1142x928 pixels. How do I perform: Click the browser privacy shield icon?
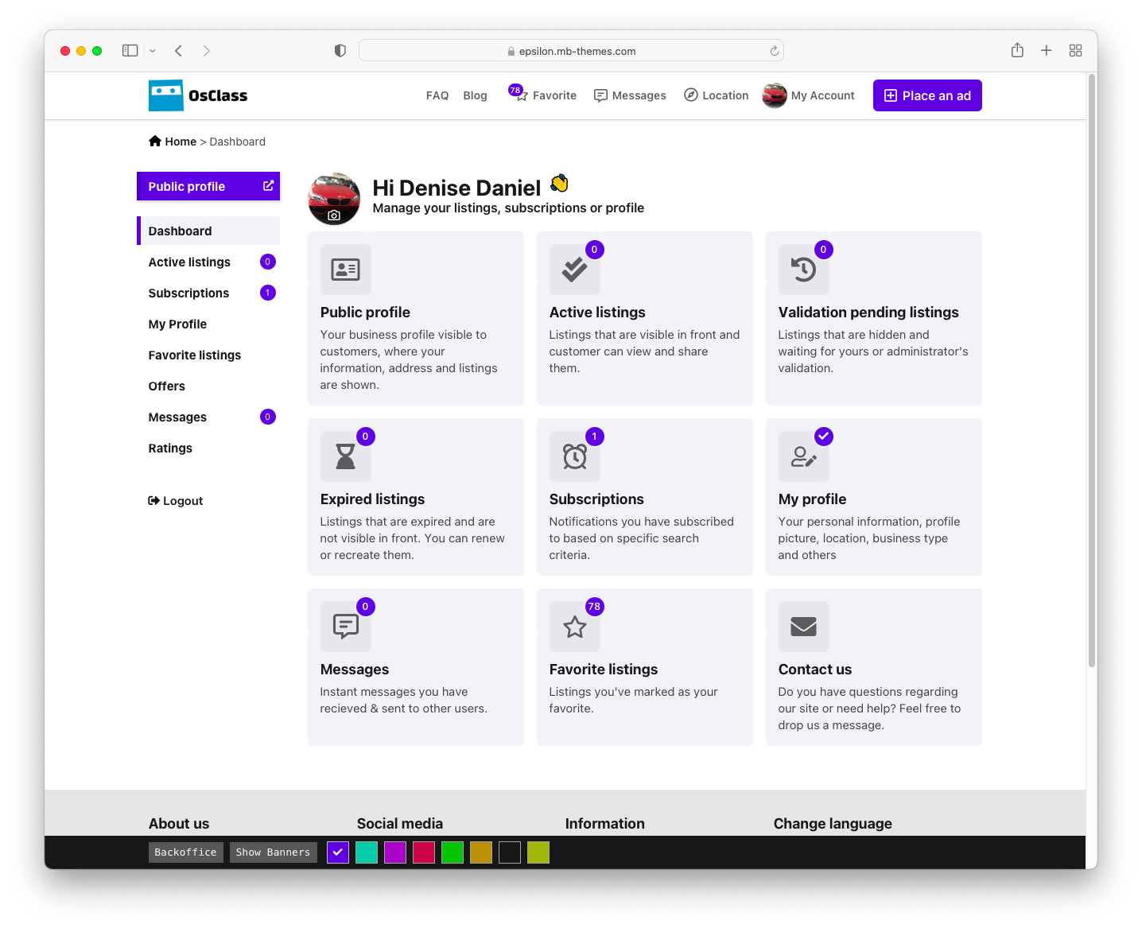pos(340,51)
